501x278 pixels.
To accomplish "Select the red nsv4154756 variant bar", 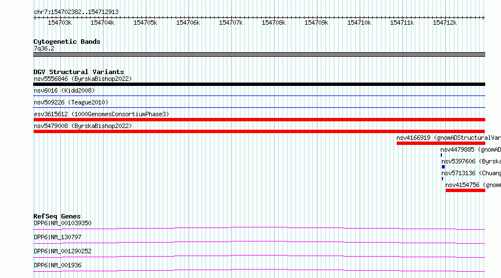I will point(466,190).
